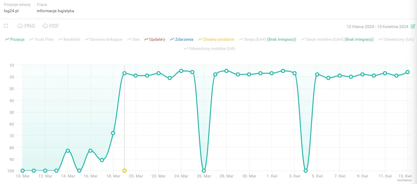Select the 16 Mar data point near 83

point(90,151)
